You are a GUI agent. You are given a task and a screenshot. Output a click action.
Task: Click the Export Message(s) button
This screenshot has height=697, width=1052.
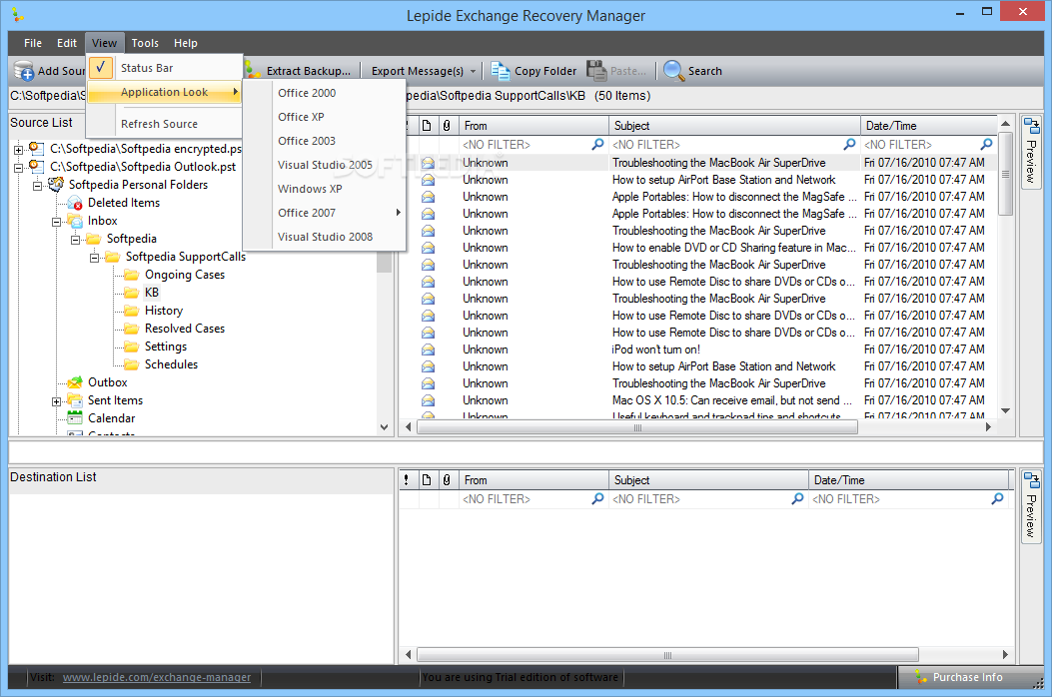(418, 71)
